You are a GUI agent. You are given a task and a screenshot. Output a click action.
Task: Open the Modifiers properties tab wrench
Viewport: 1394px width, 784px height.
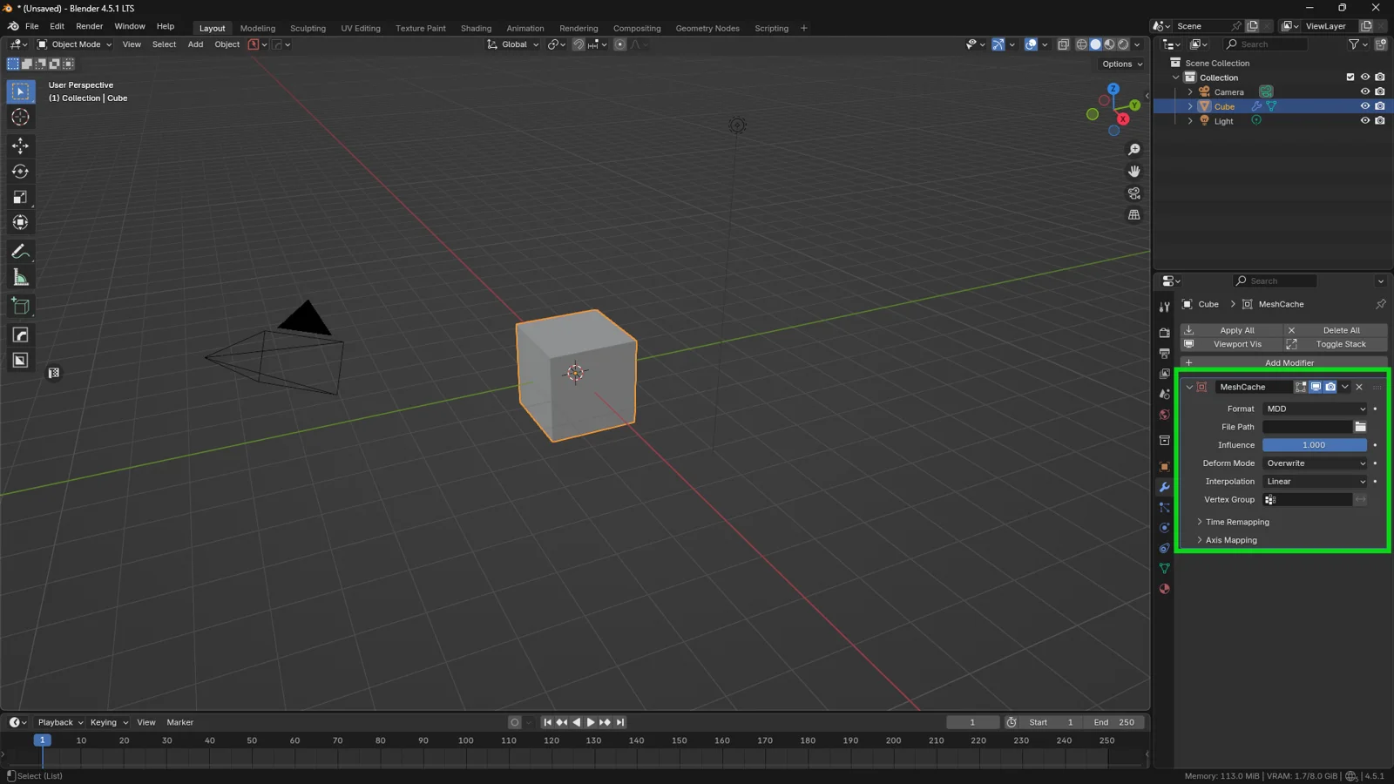(1164, 487)
